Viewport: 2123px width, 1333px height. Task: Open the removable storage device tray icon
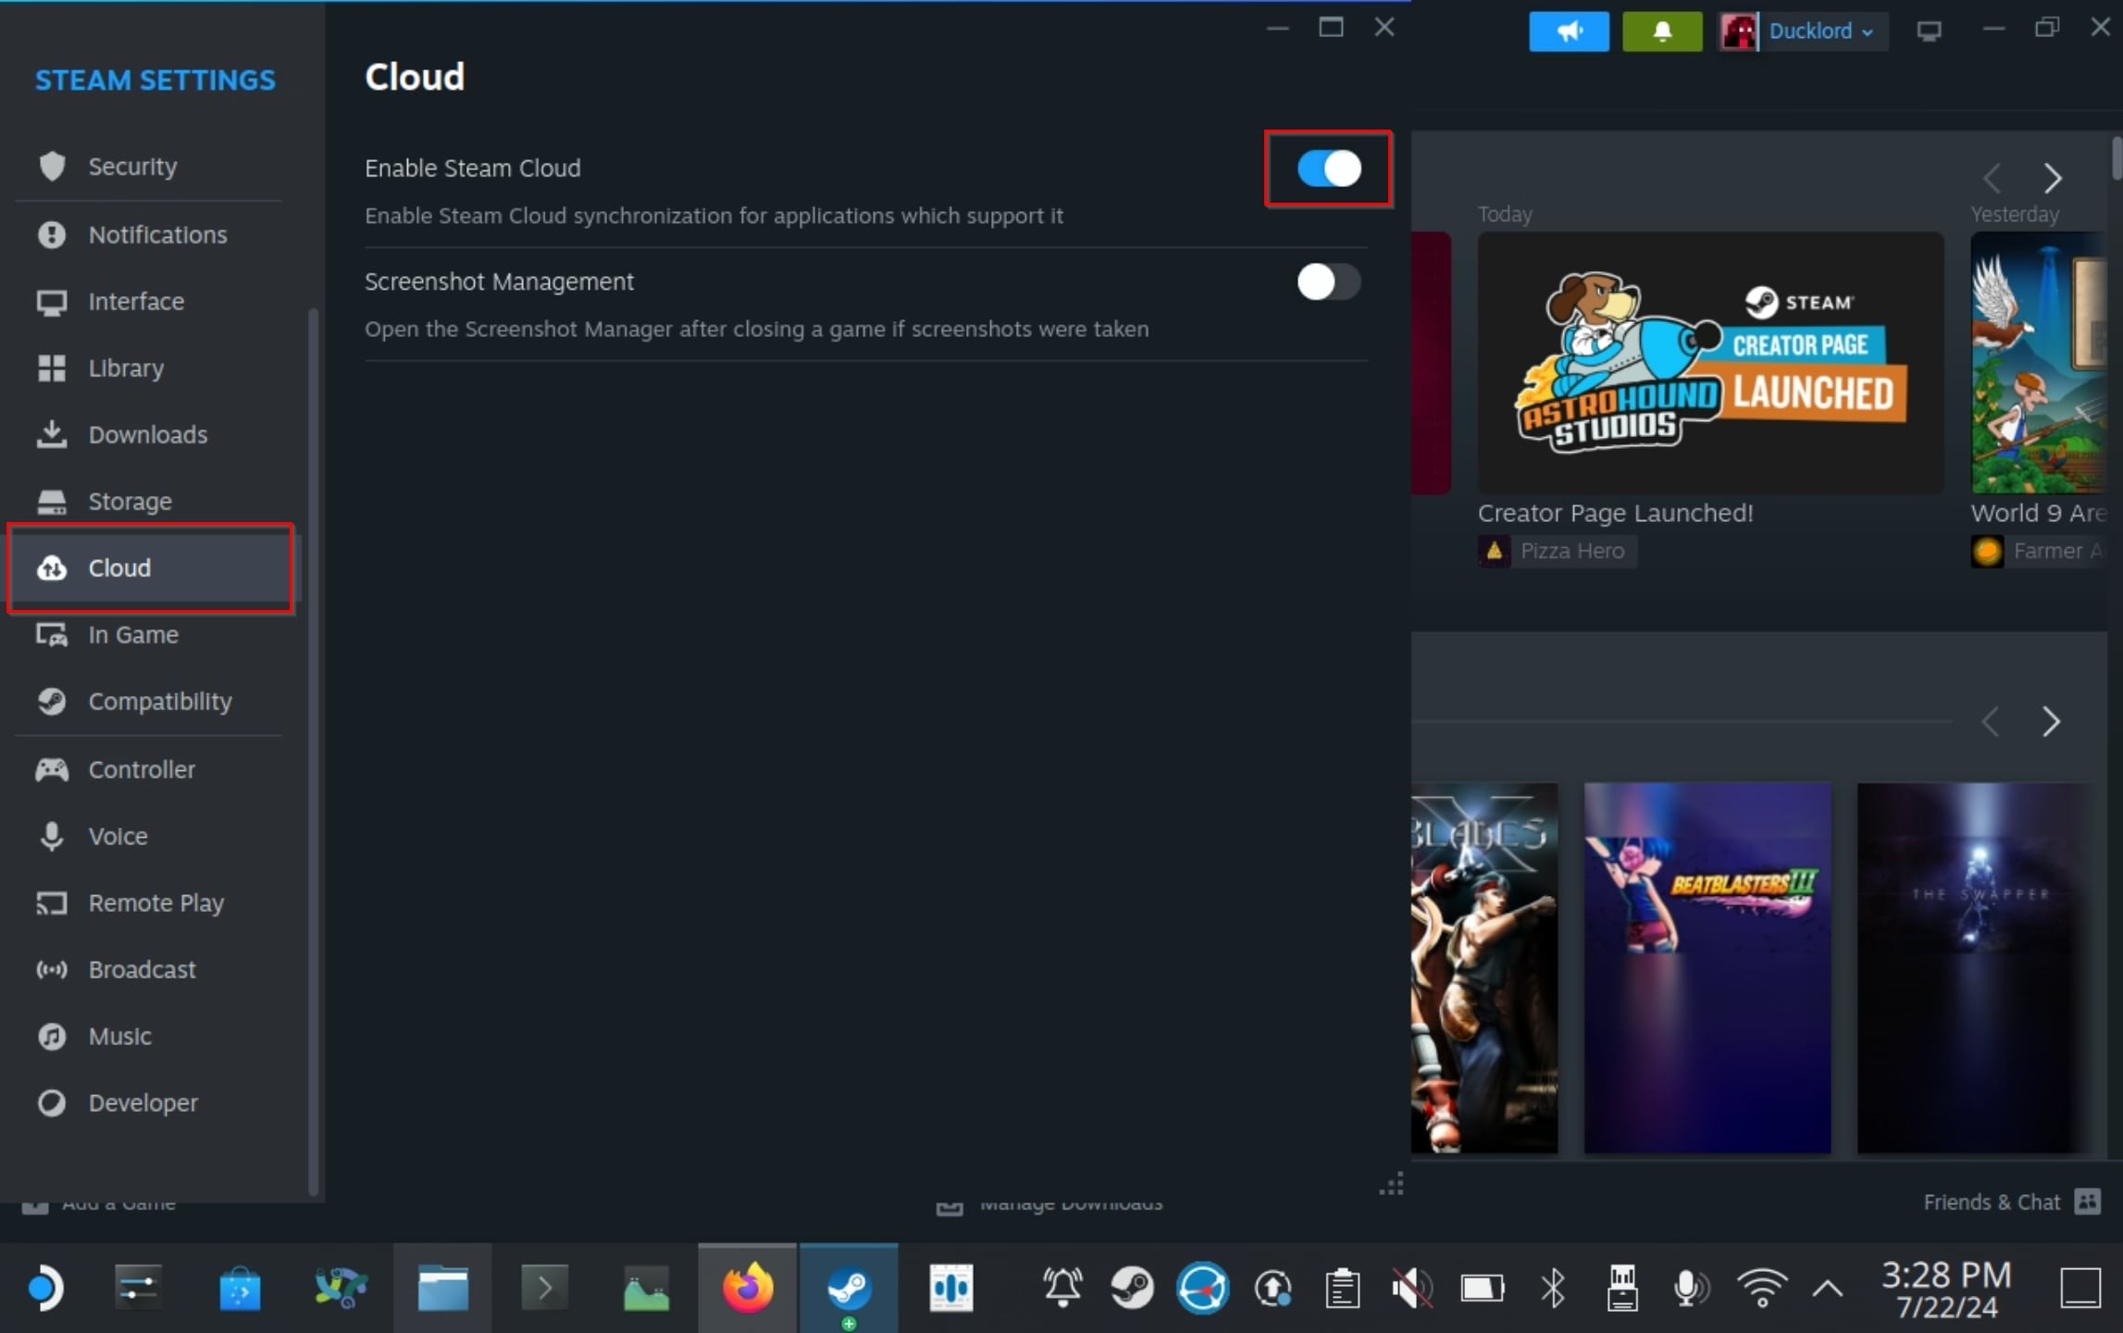pyautogui.click(x=1622, y=1288)
